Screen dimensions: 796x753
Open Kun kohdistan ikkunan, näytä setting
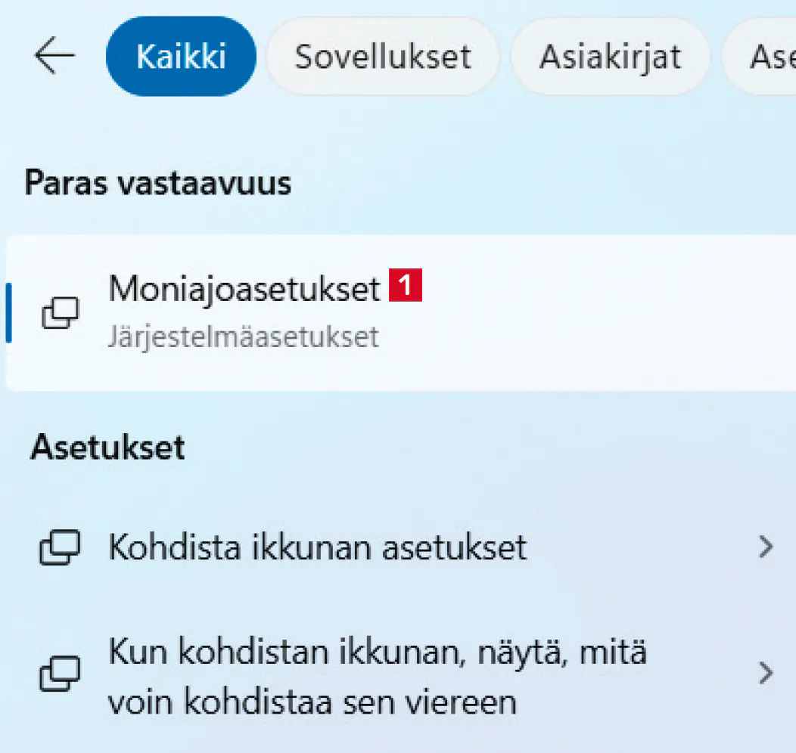377,652
